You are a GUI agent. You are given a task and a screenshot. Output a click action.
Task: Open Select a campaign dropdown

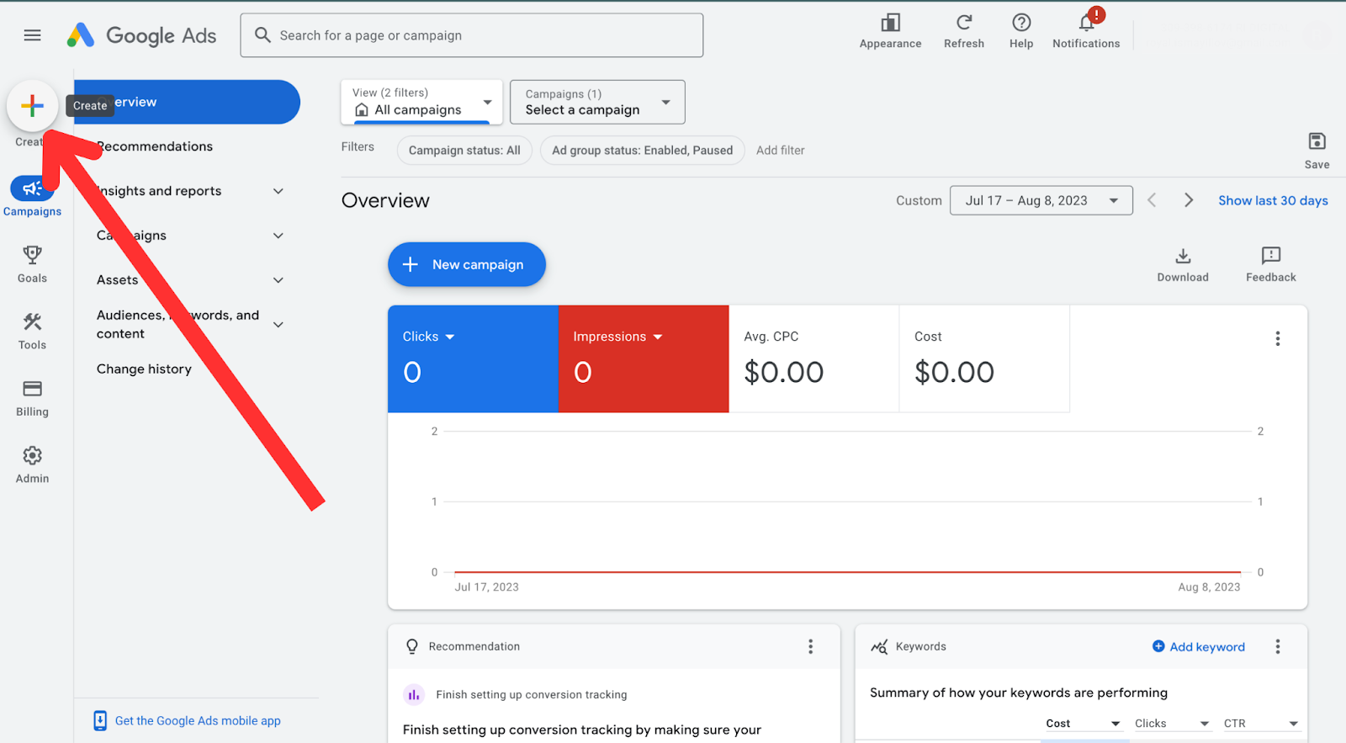pyautogui.click(x=597, y=102)
